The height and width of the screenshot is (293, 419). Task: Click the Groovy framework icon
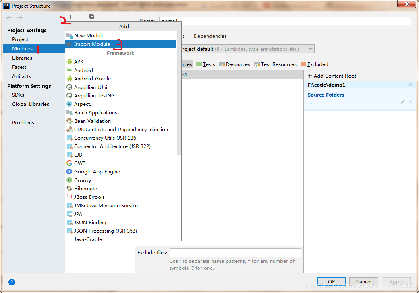(69, 180)
